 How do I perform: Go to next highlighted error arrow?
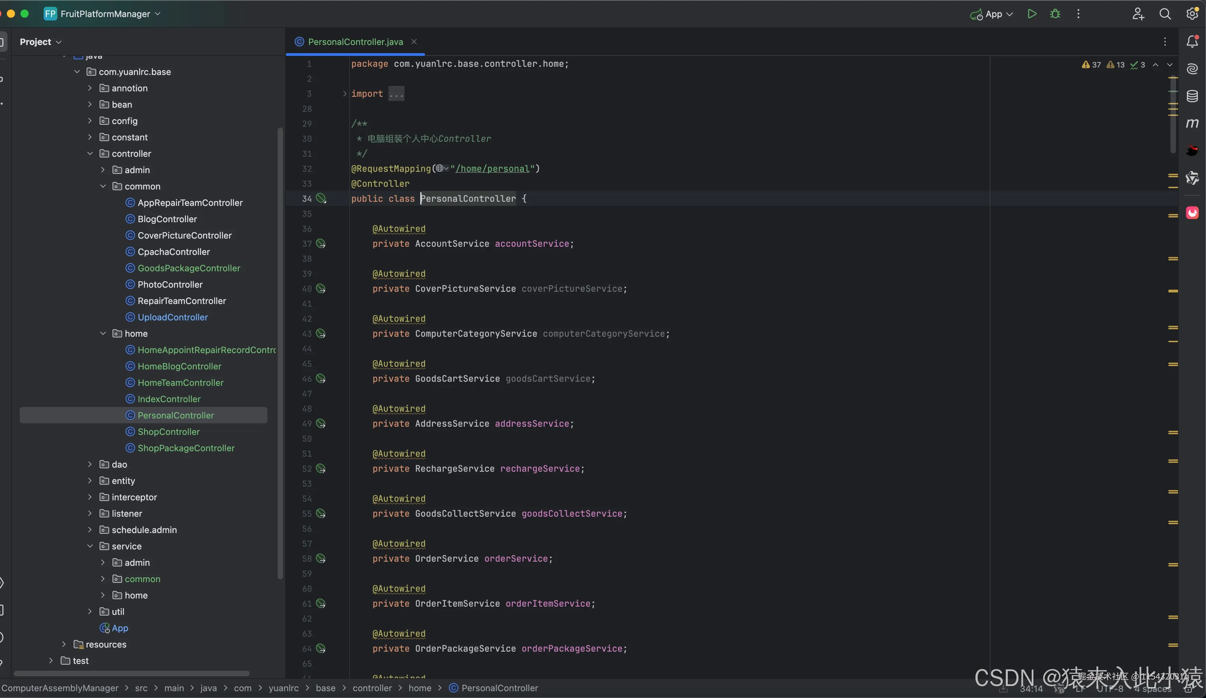click(x=1170, y=64)
